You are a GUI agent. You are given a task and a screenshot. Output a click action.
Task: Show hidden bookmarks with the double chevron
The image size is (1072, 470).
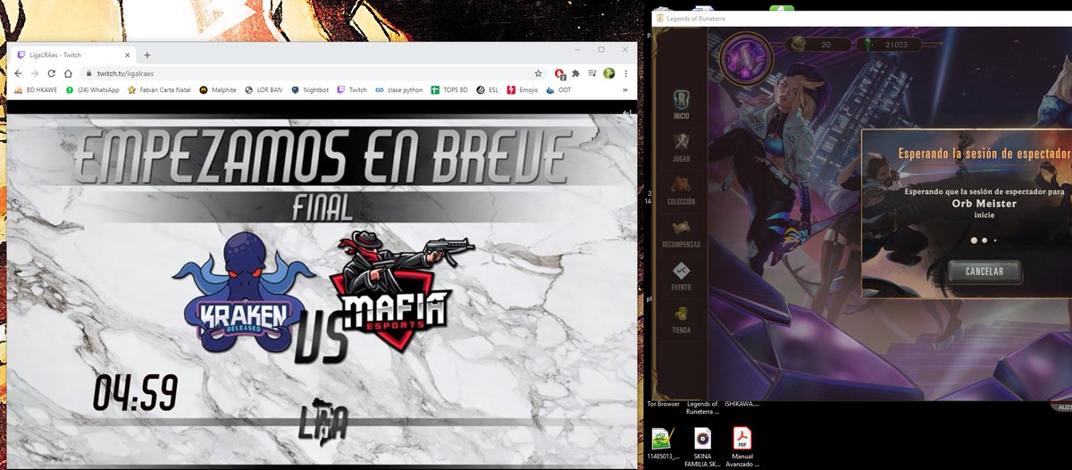point(624,90)
